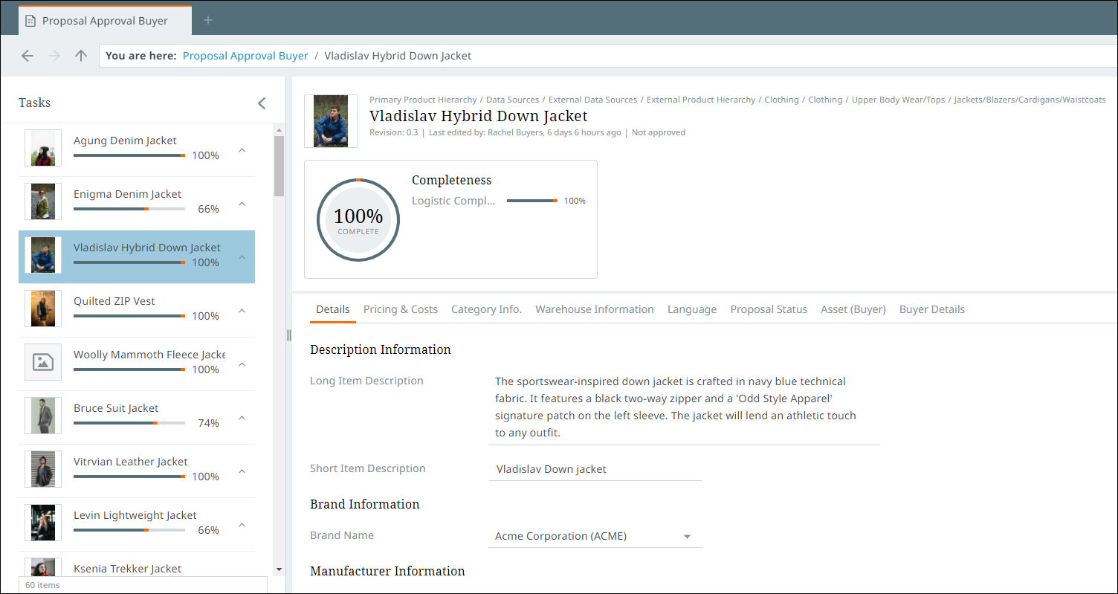Image resolution: width=1118 pixels, height=594 pixels.
Task: Toggle the Levin Lightweight Jacket chevron
Action: pos(242,525)
